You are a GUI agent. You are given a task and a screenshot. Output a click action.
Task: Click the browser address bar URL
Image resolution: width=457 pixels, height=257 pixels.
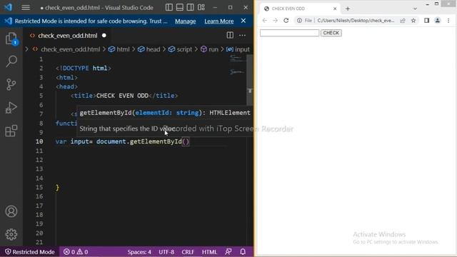click(x=356, y=21)
